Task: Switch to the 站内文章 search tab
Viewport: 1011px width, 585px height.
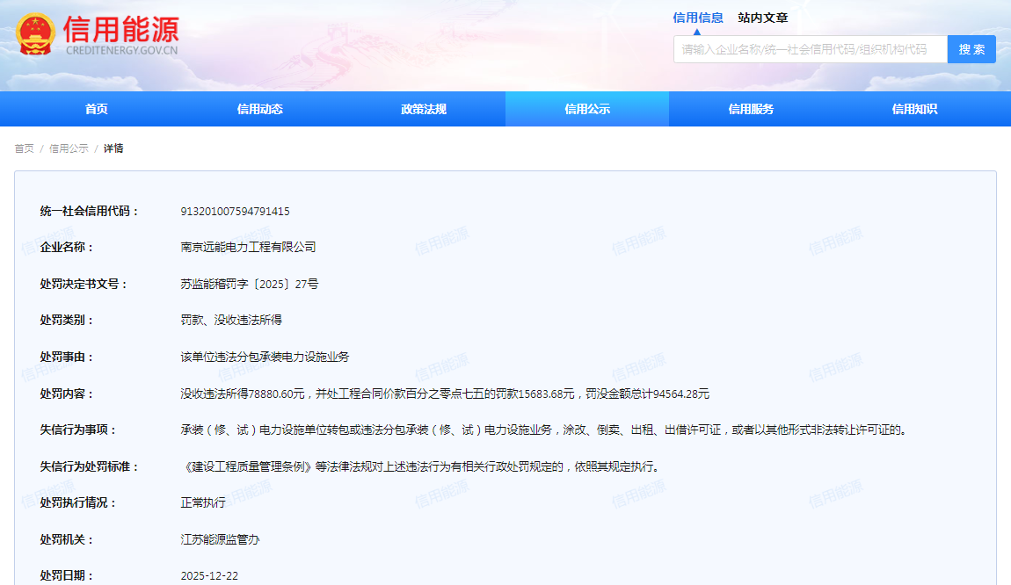Action: 763,18
